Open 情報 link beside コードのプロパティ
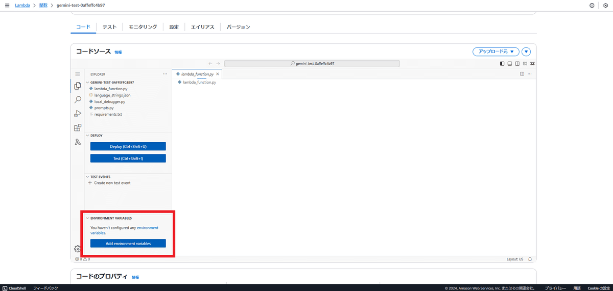 coord(135,277)
